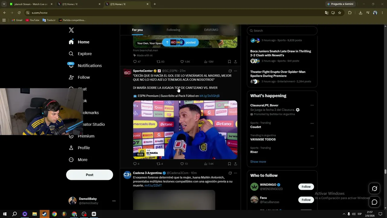Open more options on Cadena 3 post
The image size is (387, 218).
point(236,173)
